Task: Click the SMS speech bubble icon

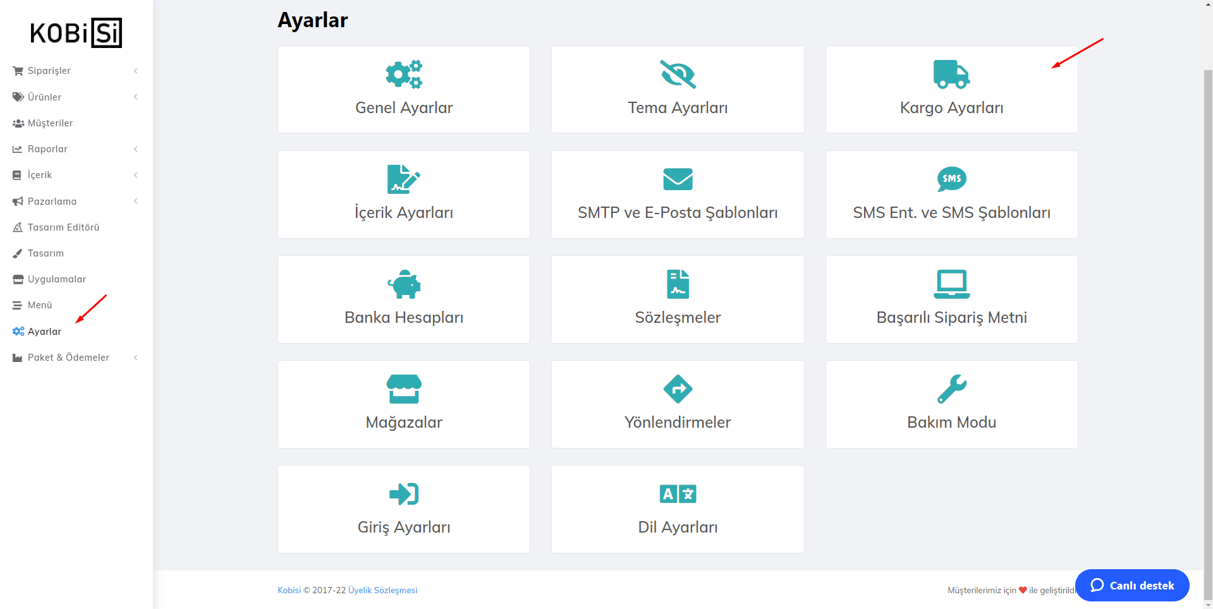Action: point(951,179)
